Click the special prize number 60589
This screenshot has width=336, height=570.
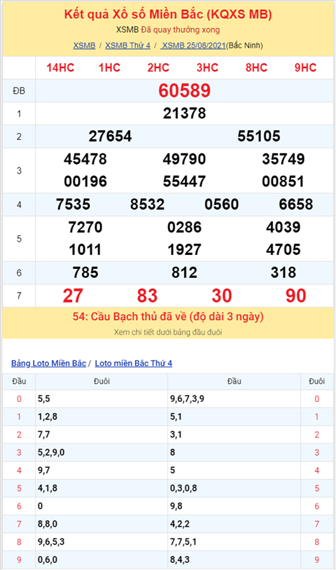point(185,90)
